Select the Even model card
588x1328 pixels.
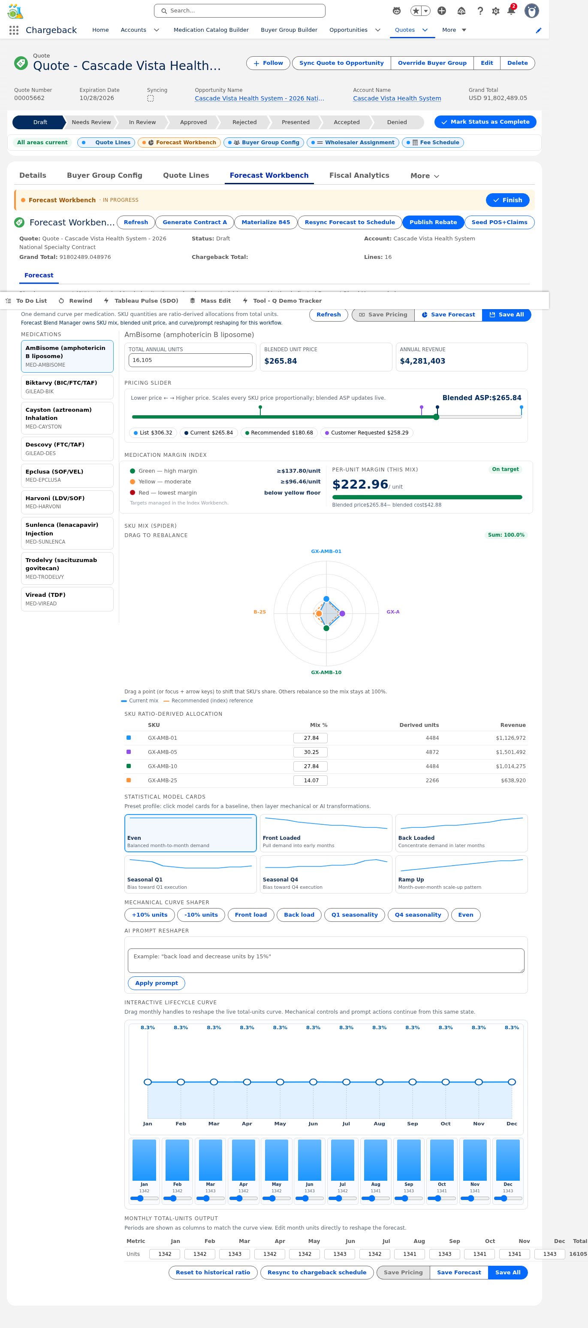(190, 833)
